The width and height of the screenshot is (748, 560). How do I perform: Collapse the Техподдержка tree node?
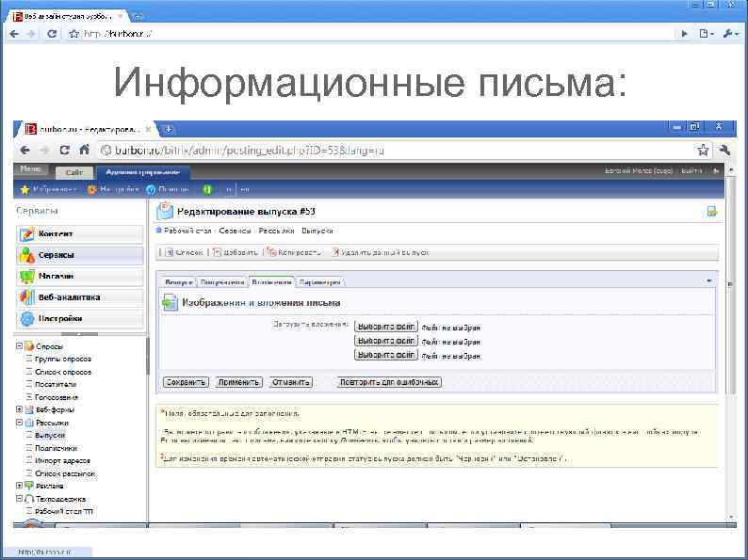19,499
